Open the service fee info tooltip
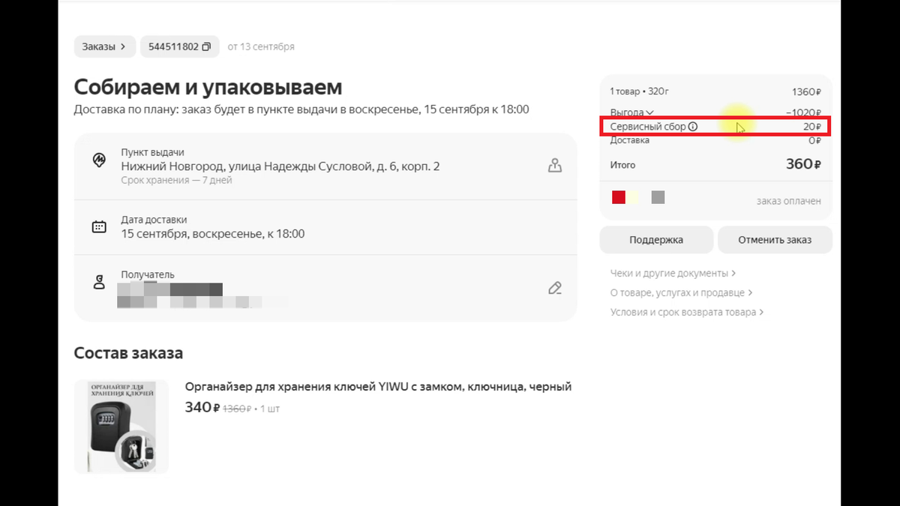The height and width of the screenshot is (506, 900). point(694,126)
